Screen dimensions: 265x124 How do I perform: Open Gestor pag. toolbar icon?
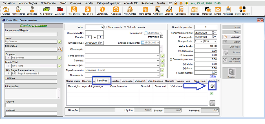coord(102,11)
